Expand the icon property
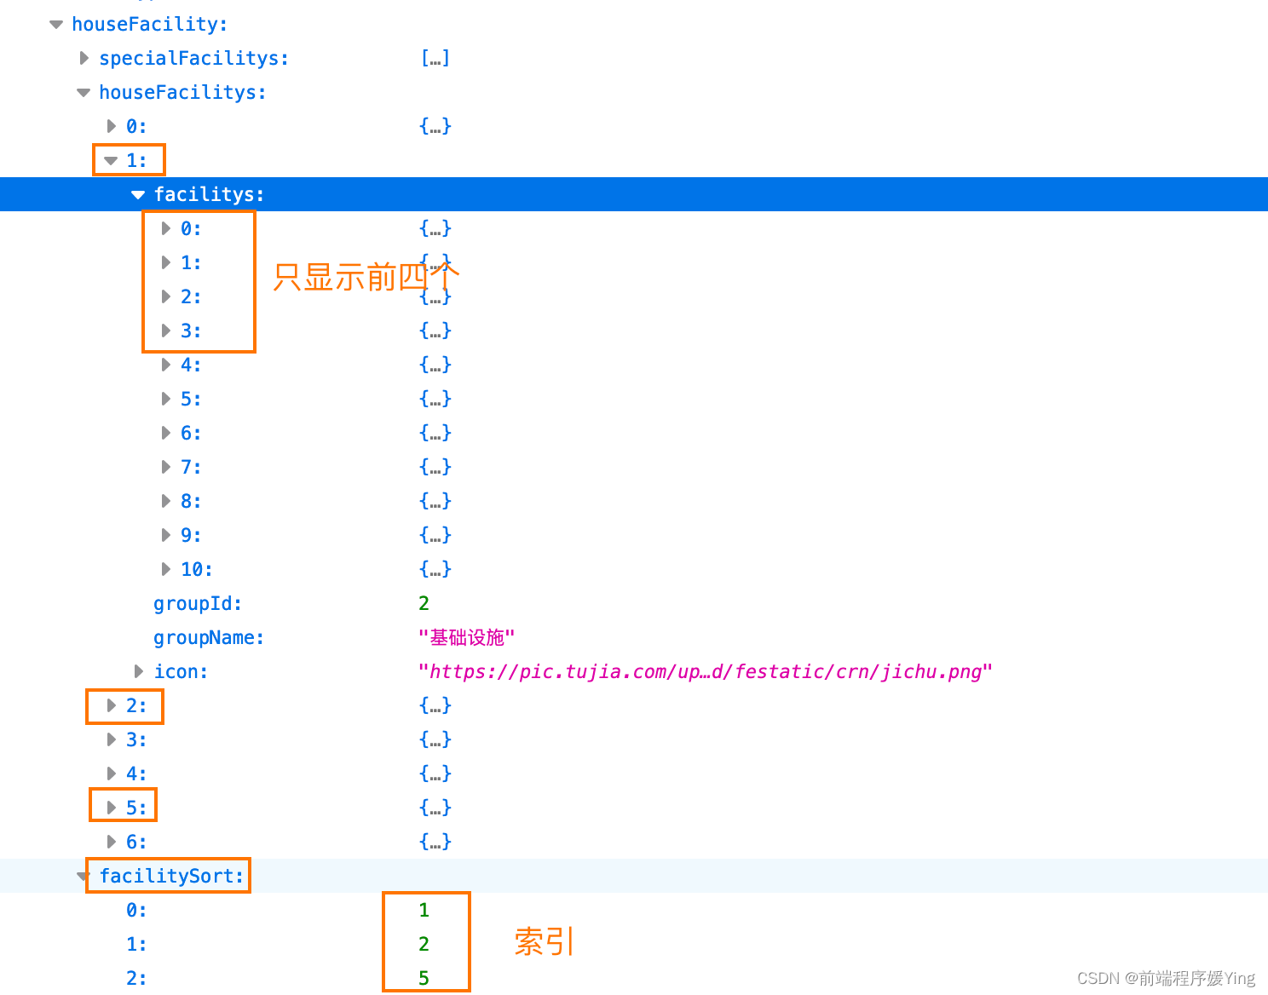Image resolution: width=1268 pixels, height=995 pixels. (138, 671)
